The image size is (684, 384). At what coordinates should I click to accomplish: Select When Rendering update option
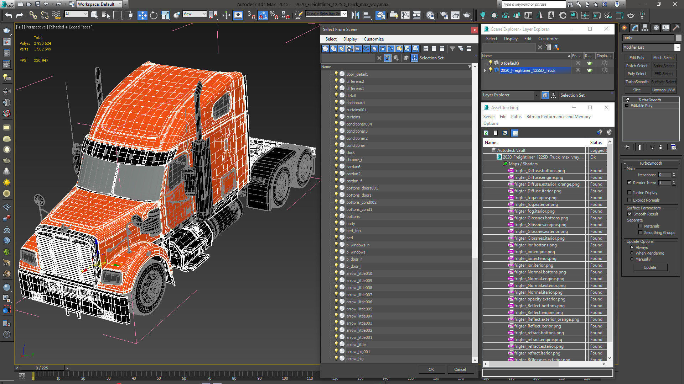pos(632,253)
